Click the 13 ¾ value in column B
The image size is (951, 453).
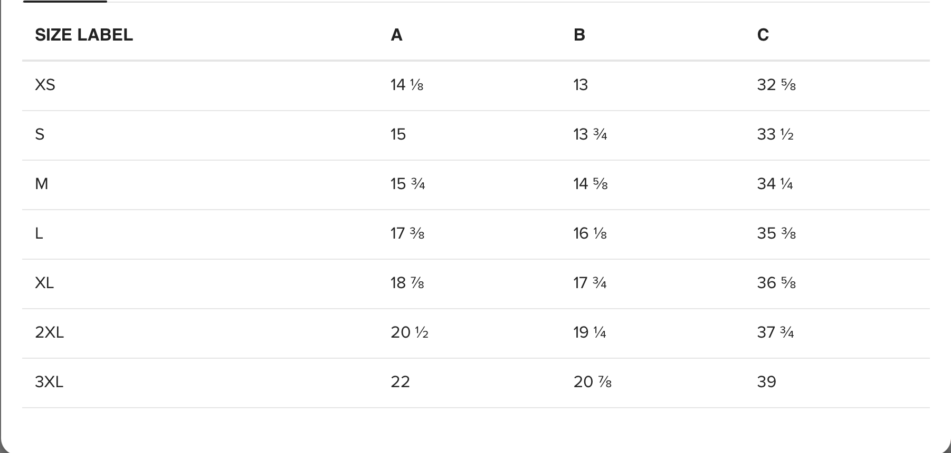coord(590,134)
